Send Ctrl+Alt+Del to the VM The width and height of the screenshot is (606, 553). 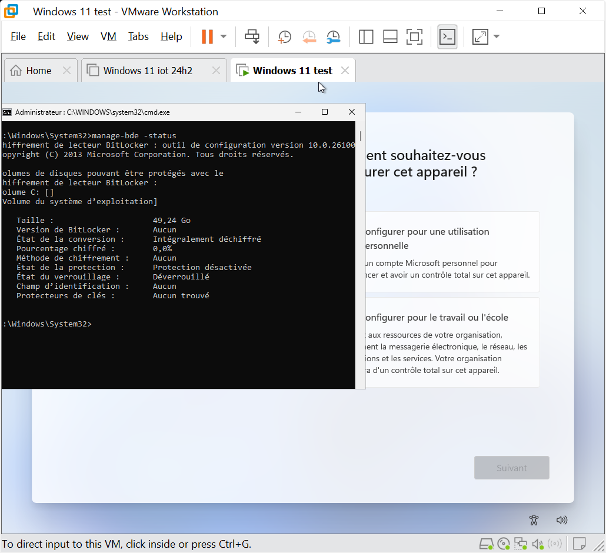click(x=252, y=36)
